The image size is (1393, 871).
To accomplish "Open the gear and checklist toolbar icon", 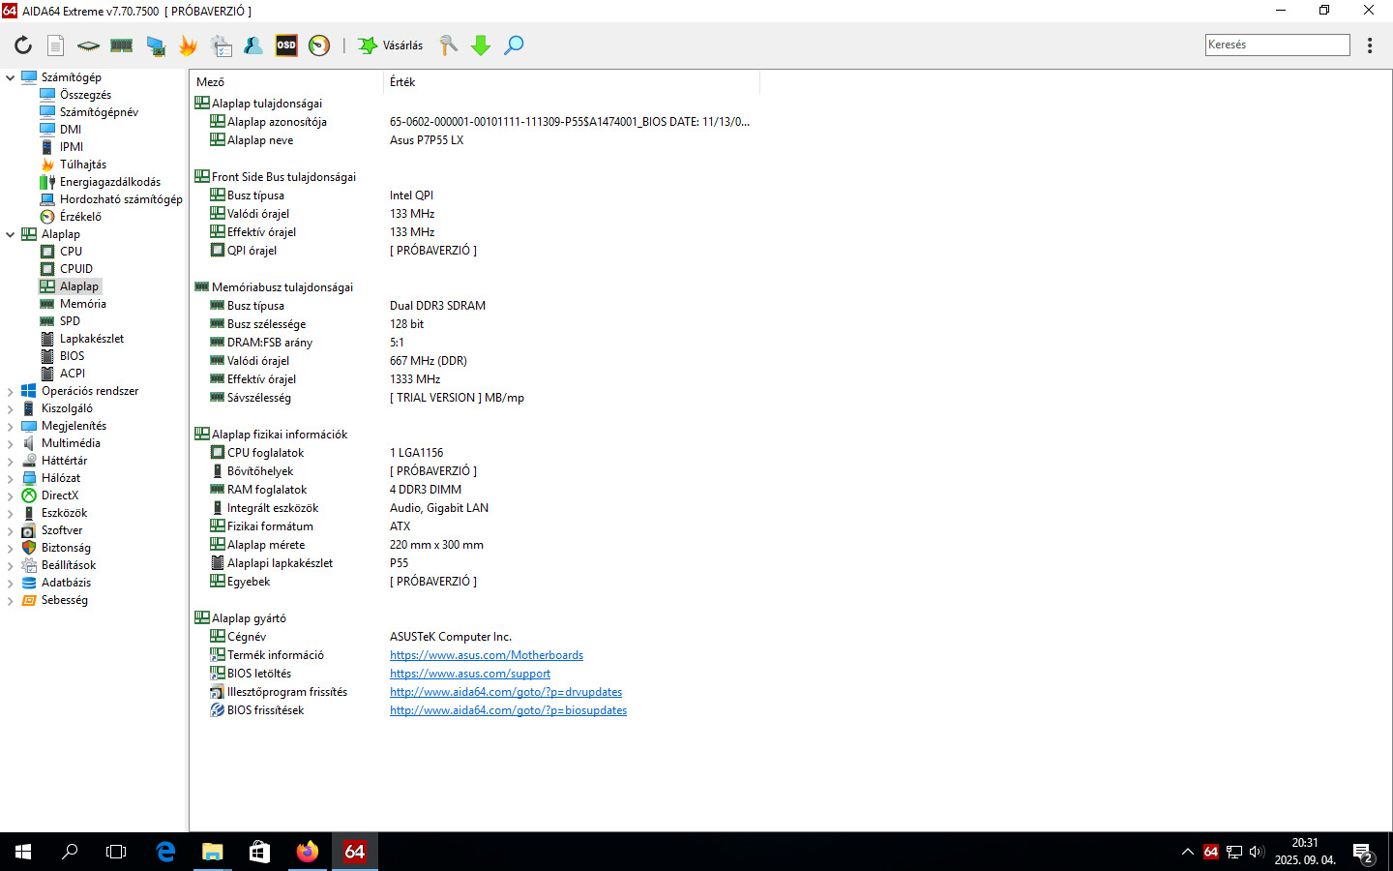I will click(221, 45).
